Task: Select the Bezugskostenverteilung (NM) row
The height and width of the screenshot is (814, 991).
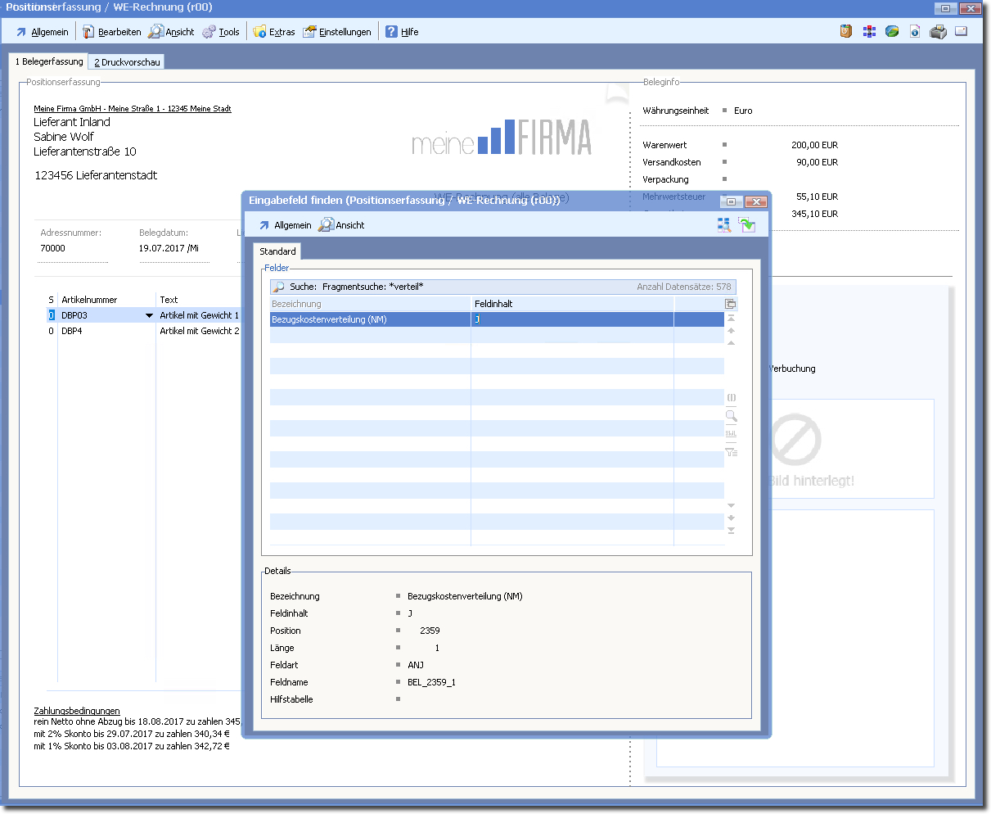Action: (x=370, y=320)
